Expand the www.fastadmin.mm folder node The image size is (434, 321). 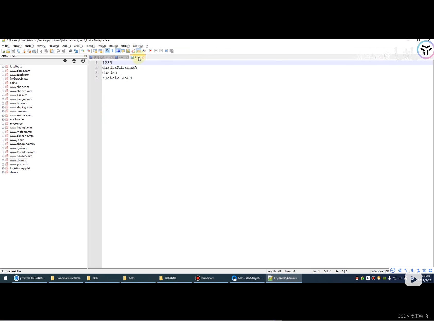pos(3,152)
